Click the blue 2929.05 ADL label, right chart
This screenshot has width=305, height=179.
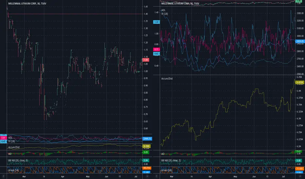point(300,41)
